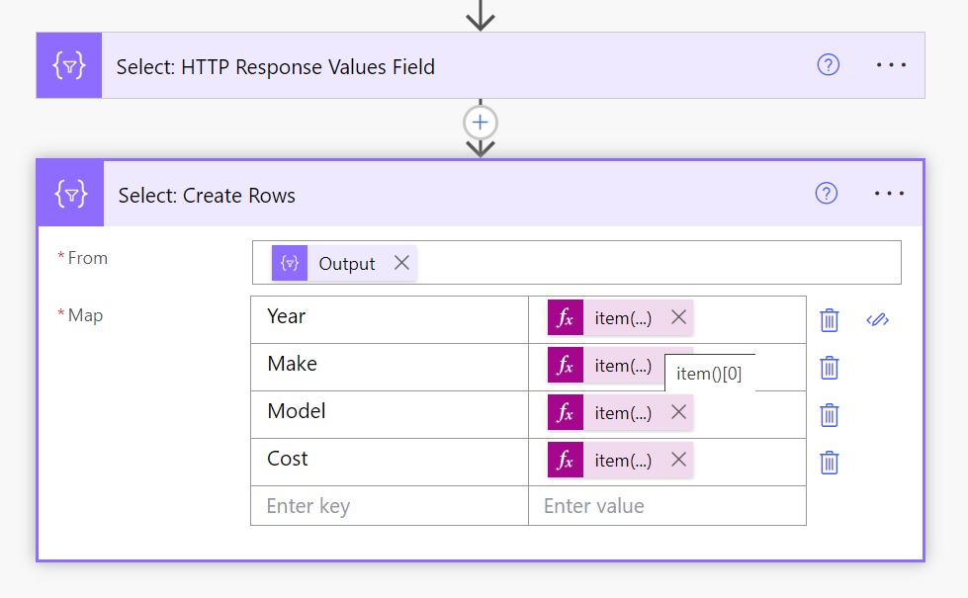Delete the Cost mapping row
The width and height of the screenshot is (968, 598).
[829, 460]
